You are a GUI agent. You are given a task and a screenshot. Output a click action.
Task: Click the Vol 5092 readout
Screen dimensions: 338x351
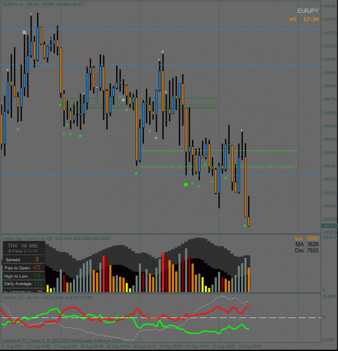306,239
